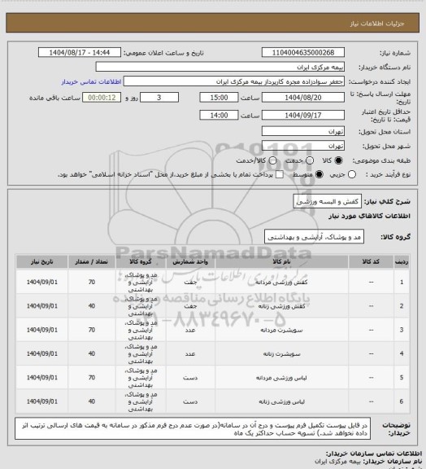This screenshot has height=469, width=426.
Task: Click the اطلاعات کالاهای مورد نیاز heading
Action: 369,216
